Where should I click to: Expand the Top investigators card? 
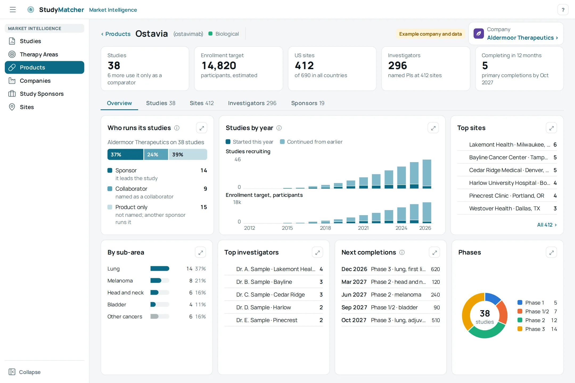coord(317,252)
